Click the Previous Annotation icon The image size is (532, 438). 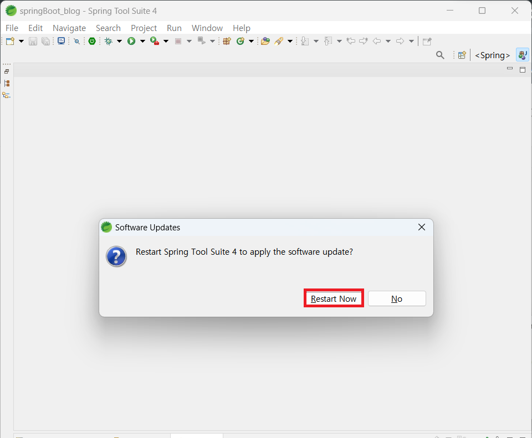328,41
